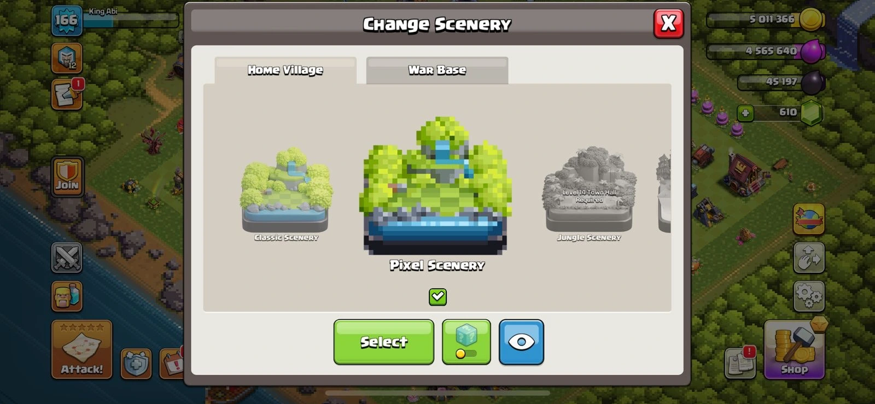Open the globe world map icon
The width and height of the screenshot is (875, 404).
(809, 219)
